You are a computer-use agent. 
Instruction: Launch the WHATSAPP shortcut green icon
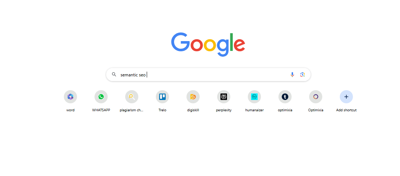pyautogui.click(x=101, y=97)
